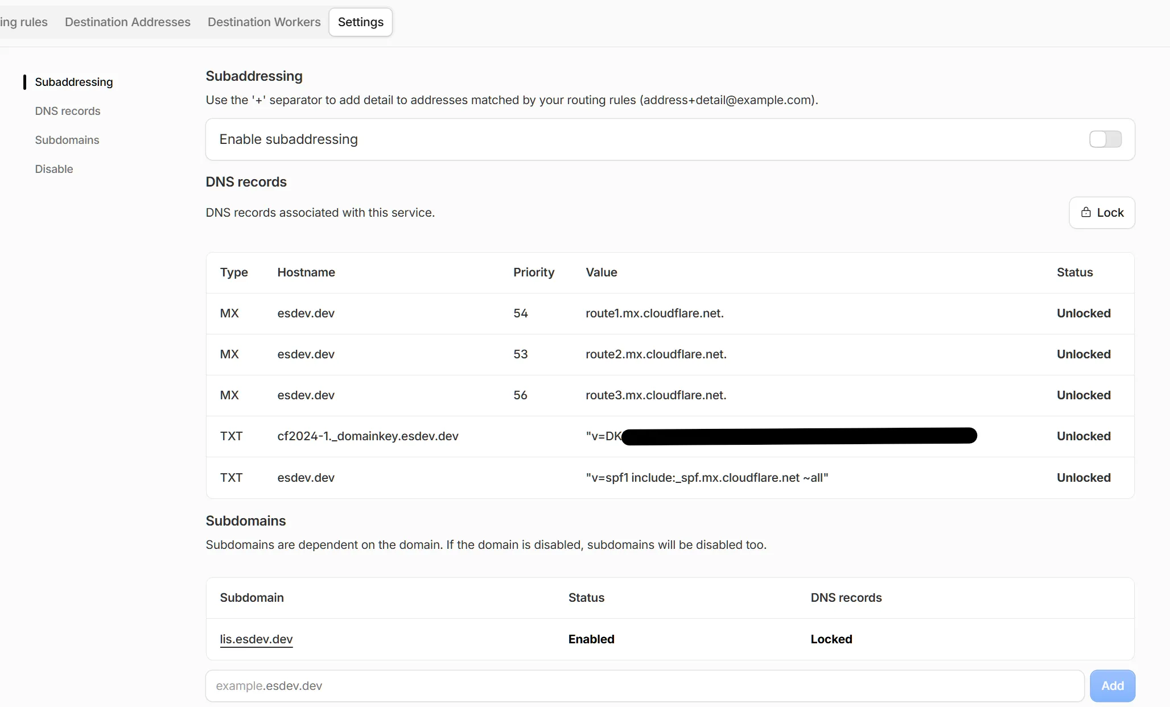Click the DNS records header in Subdomains table
The width and height of the screenshot is (1170, 707).
point(846,598)
